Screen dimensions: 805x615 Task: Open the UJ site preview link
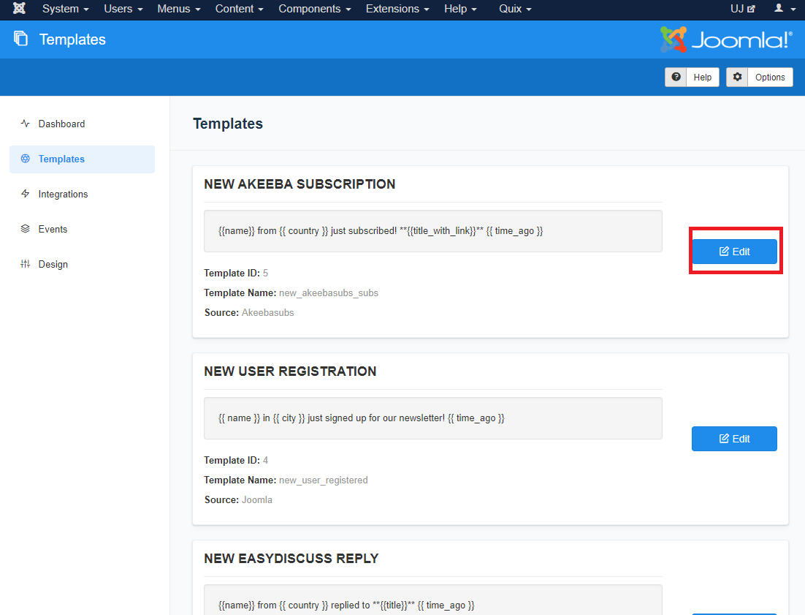742,9
